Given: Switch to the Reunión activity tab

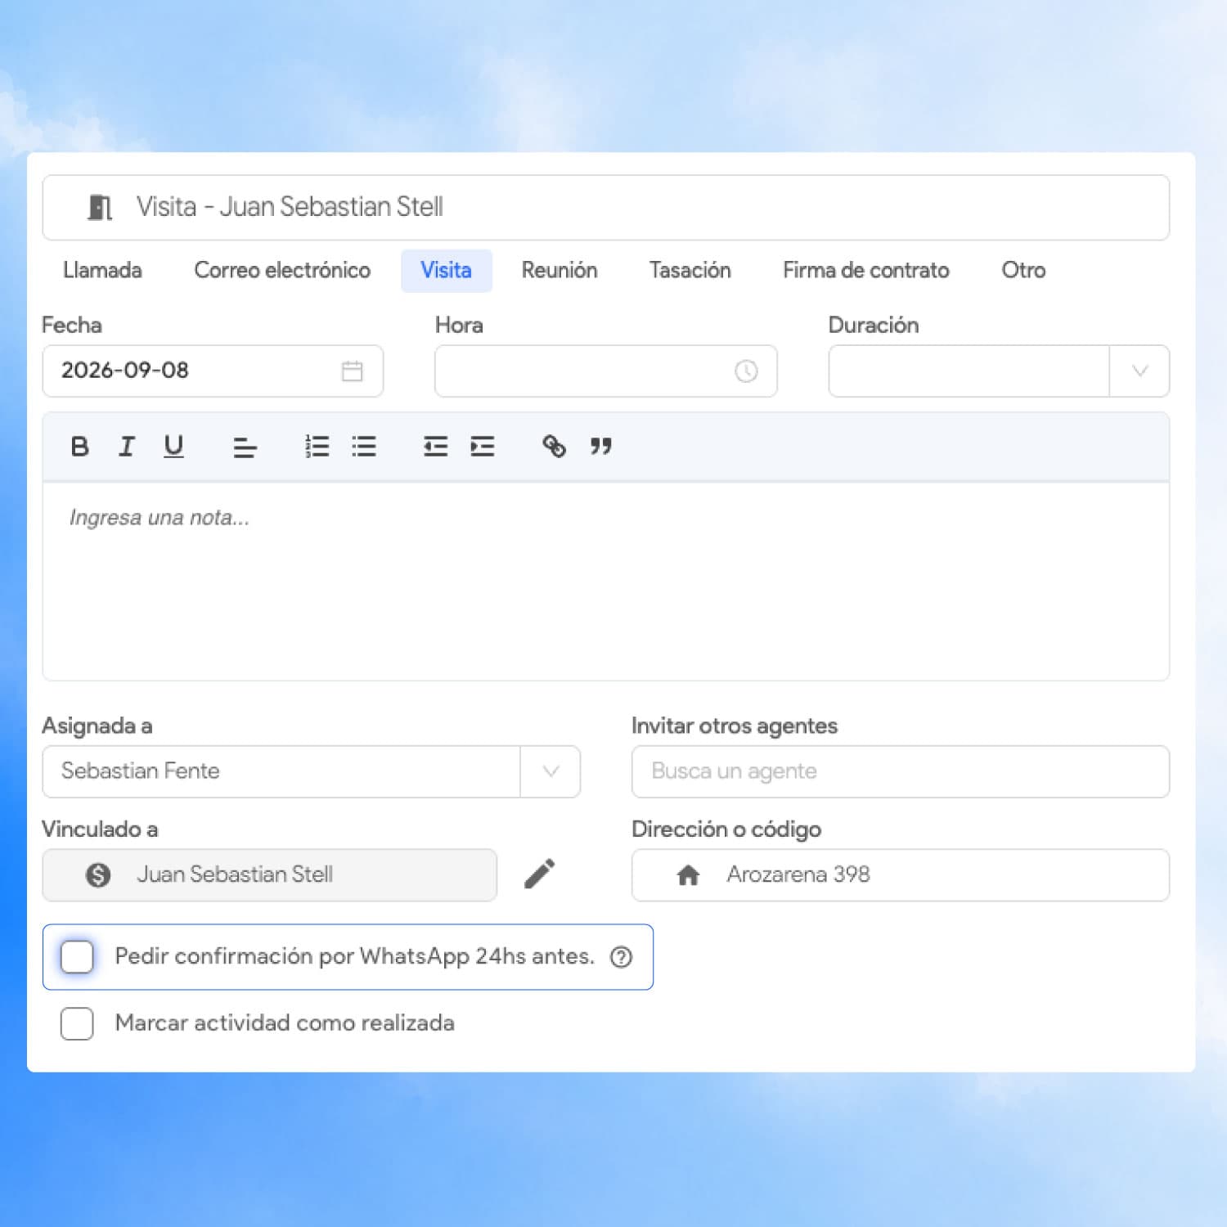Looking at the screenshot, I should tap(560, 271).
